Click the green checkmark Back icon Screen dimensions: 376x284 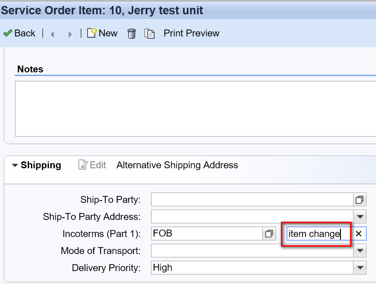point(8,33)
